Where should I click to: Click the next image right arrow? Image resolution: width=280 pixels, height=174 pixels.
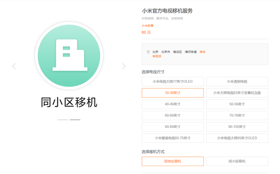point(124,66)
